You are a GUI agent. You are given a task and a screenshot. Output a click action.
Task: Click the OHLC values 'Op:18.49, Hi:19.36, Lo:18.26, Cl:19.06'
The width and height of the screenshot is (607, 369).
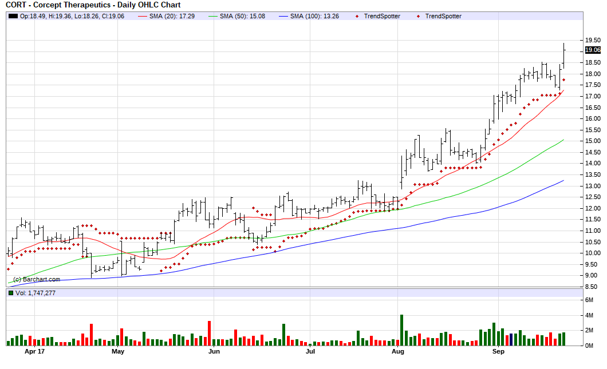click(72, 16)
